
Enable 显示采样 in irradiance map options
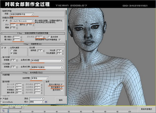62,90
